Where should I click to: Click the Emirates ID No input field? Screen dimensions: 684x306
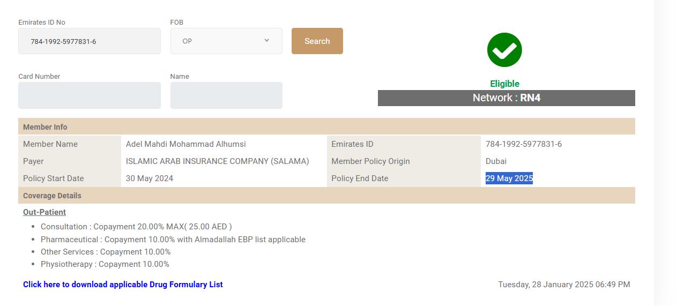89,41
